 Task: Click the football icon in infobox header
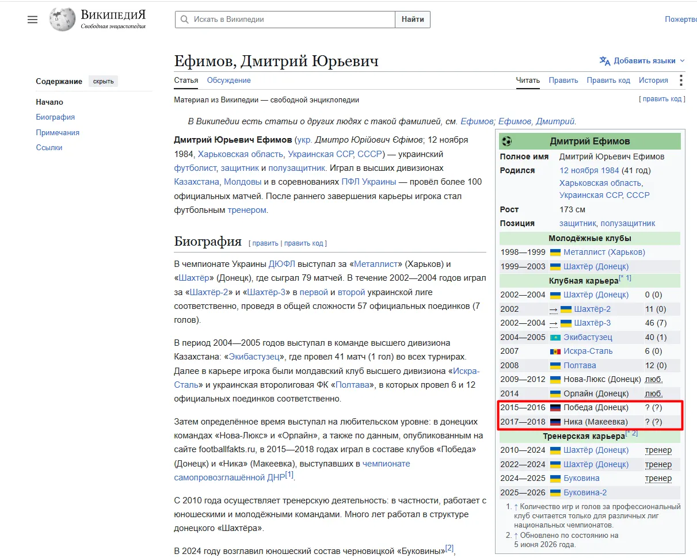pyautogui.click(x=506, y=141)
